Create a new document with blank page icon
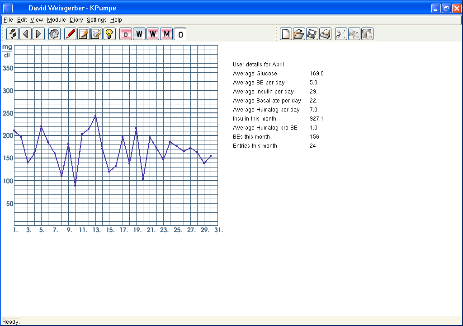The width and height of the screenshot is (463, 326). 286,34
